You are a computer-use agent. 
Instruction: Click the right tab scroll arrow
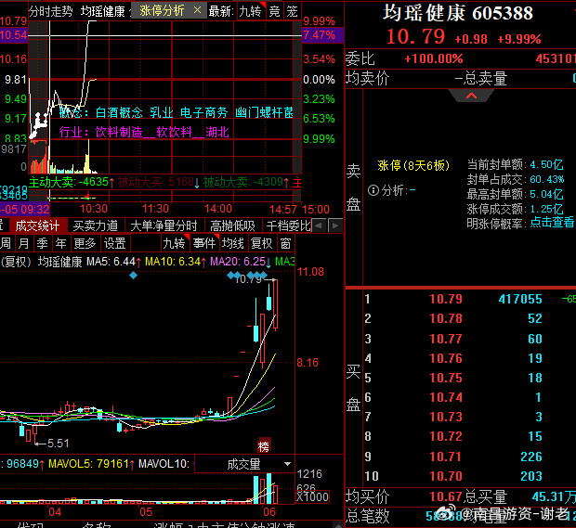[334, 225]
